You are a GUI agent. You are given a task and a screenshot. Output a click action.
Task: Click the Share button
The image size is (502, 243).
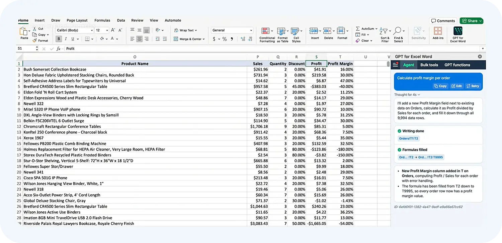[x=472, y=21]
